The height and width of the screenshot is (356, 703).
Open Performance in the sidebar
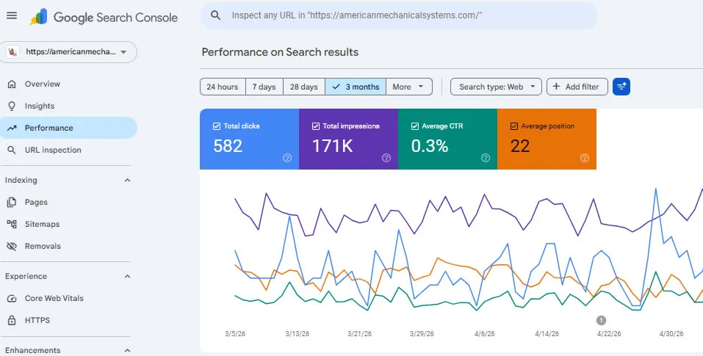point(68,128)
